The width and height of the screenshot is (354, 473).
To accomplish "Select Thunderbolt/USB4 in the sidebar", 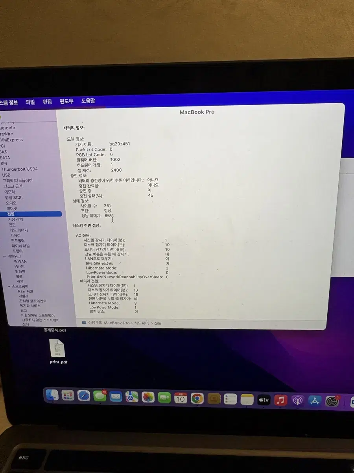I will pyautogui.click(x=19, y=169).
